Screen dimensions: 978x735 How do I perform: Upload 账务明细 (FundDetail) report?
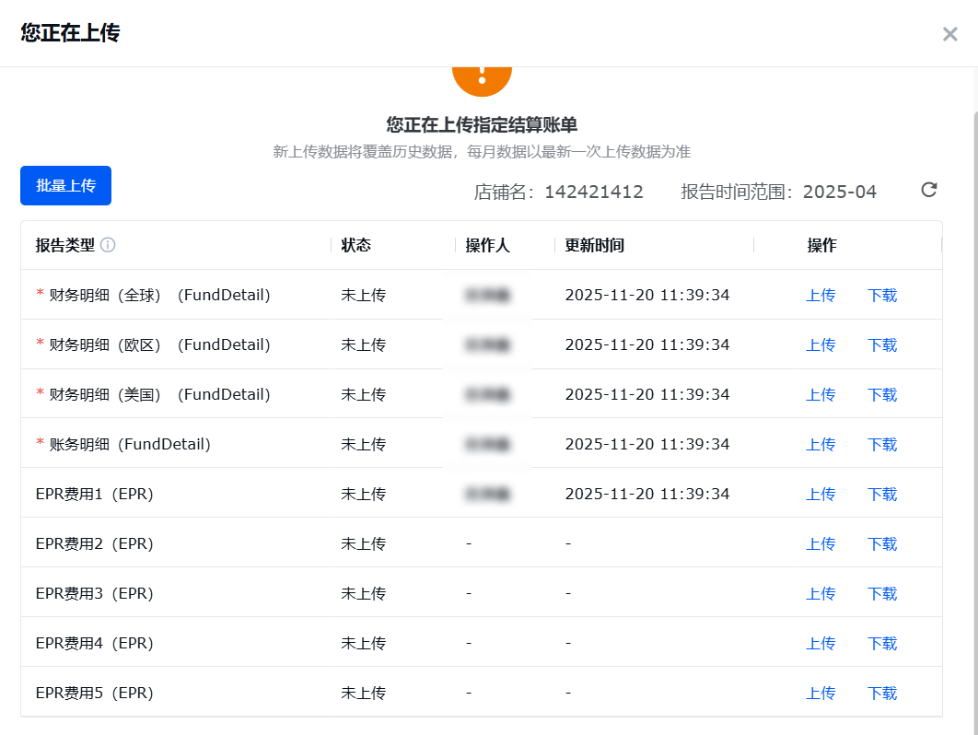point(821,444)
